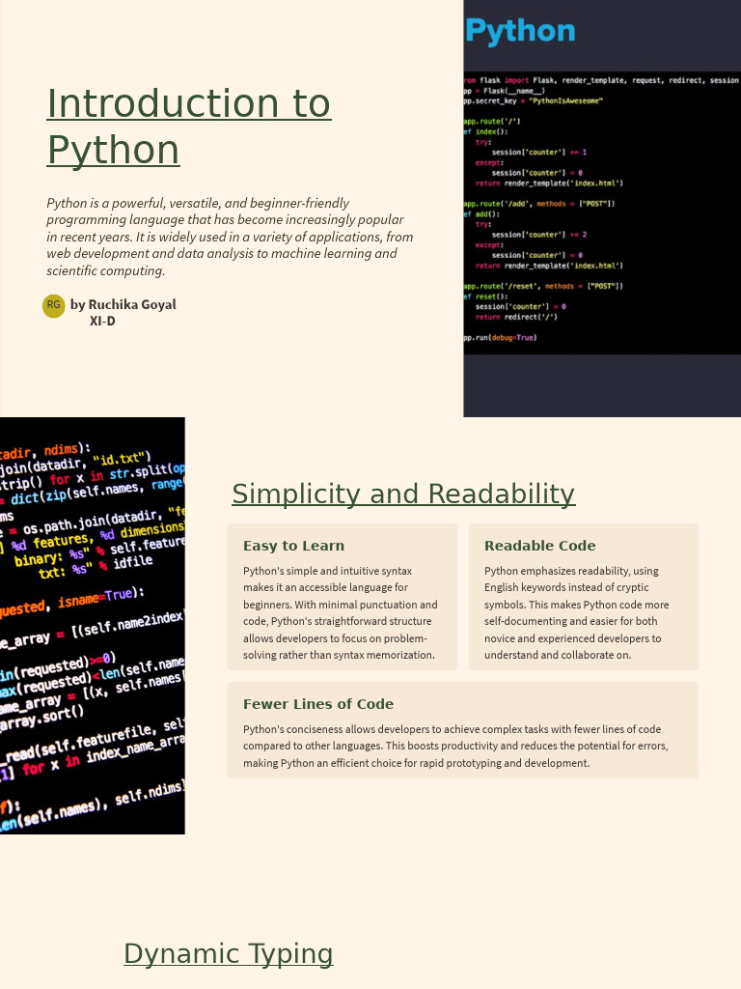Click the paragraph starting 'Python's simple and intuitive syntax'
Viewport: 741px width, 989px height.
[341, 612]
